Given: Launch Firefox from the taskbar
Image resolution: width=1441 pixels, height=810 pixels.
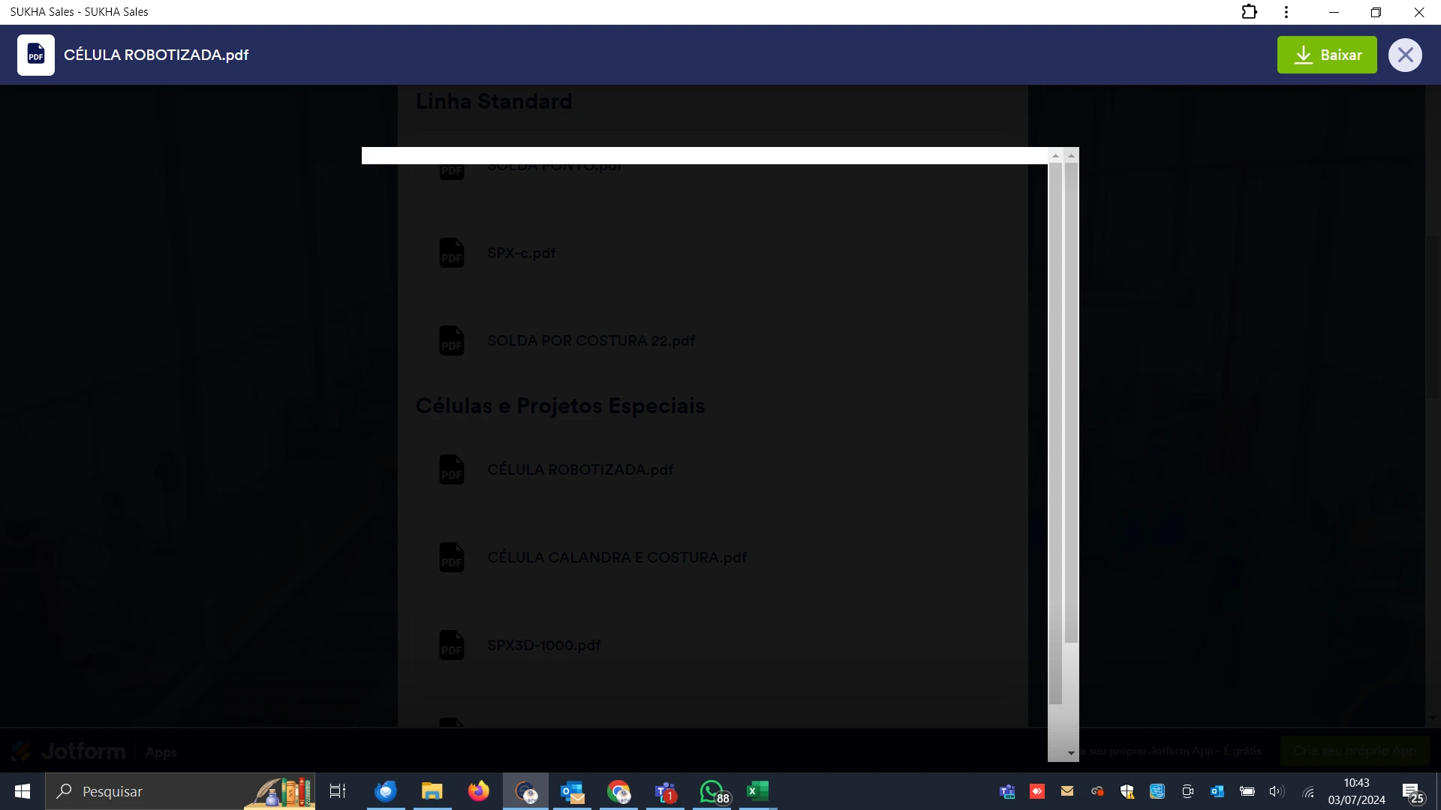Looking at the screenshot, I should (x=478, y=791).
